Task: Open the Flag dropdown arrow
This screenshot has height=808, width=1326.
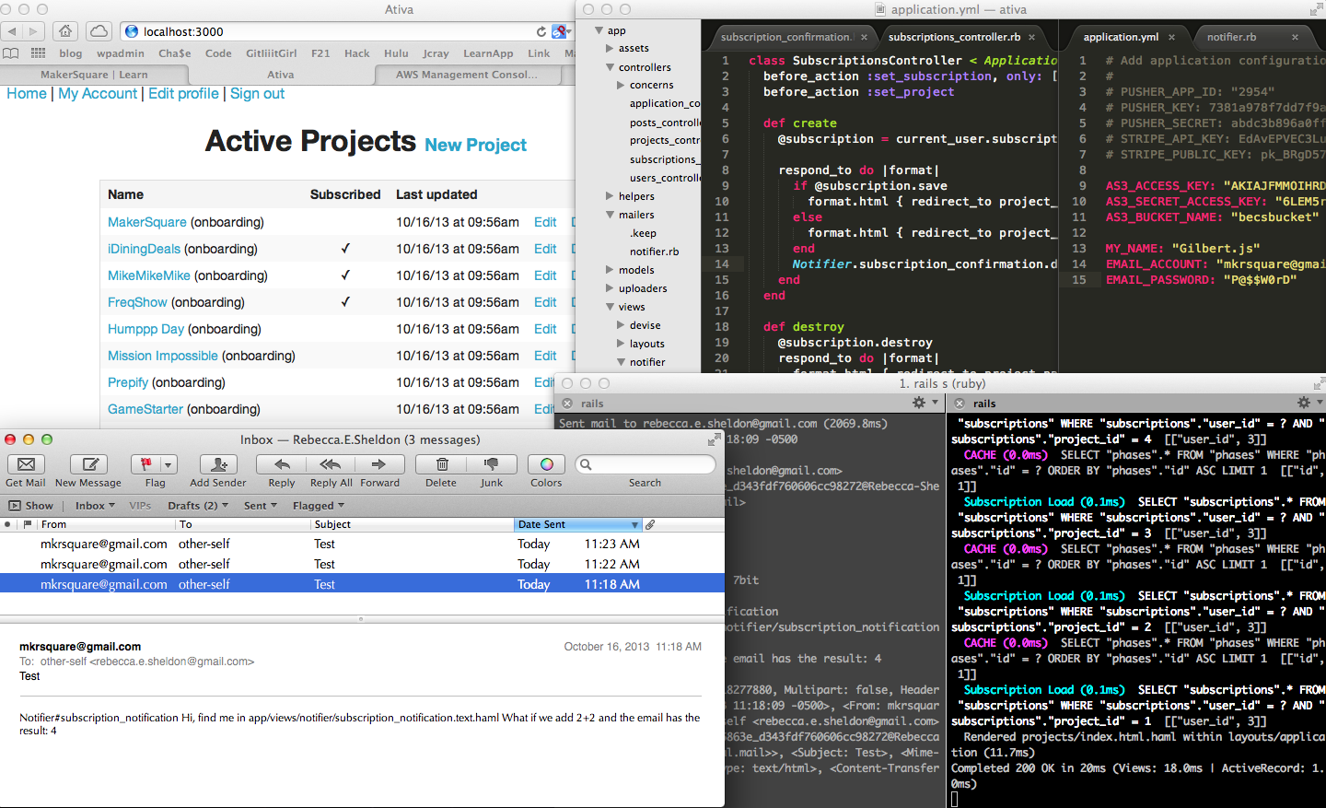Action: tap(168, 464)
